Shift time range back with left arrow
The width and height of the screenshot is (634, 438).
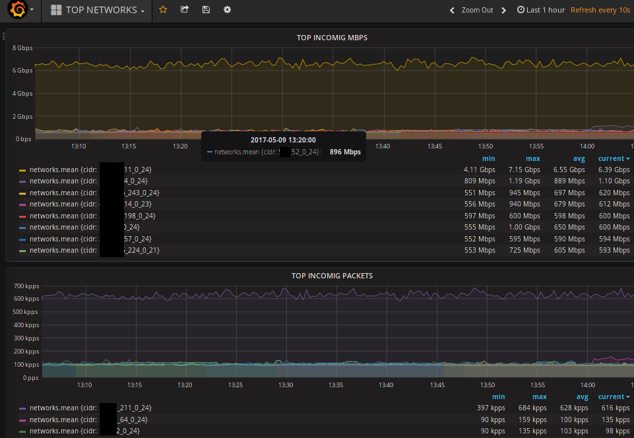(x=452, y=11)
